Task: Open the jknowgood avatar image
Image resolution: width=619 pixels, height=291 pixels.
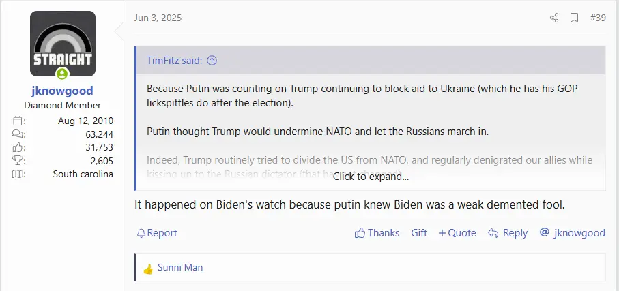Action: point(63,44)
